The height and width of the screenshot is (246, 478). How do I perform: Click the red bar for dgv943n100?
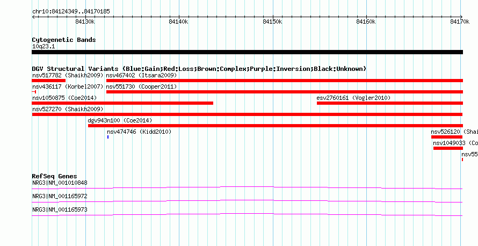click(276, 126)
